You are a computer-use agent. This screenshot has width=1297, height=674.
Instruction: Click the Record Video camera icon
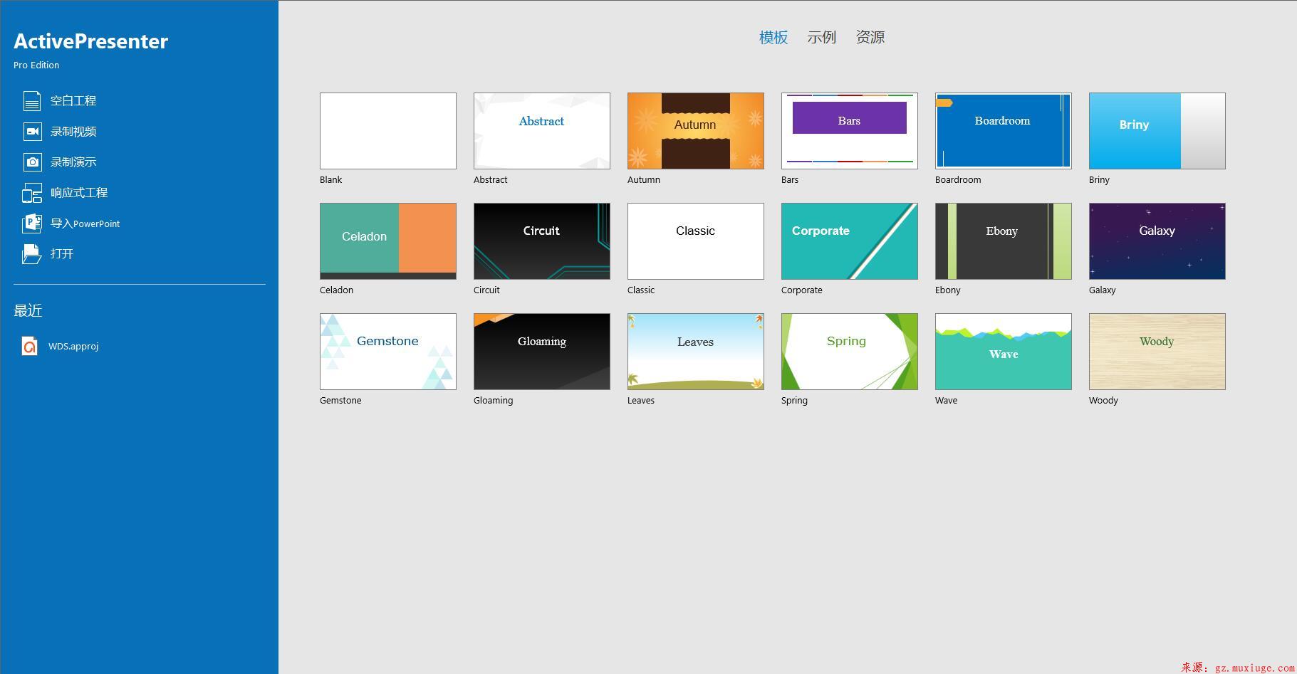coord(32,132)
